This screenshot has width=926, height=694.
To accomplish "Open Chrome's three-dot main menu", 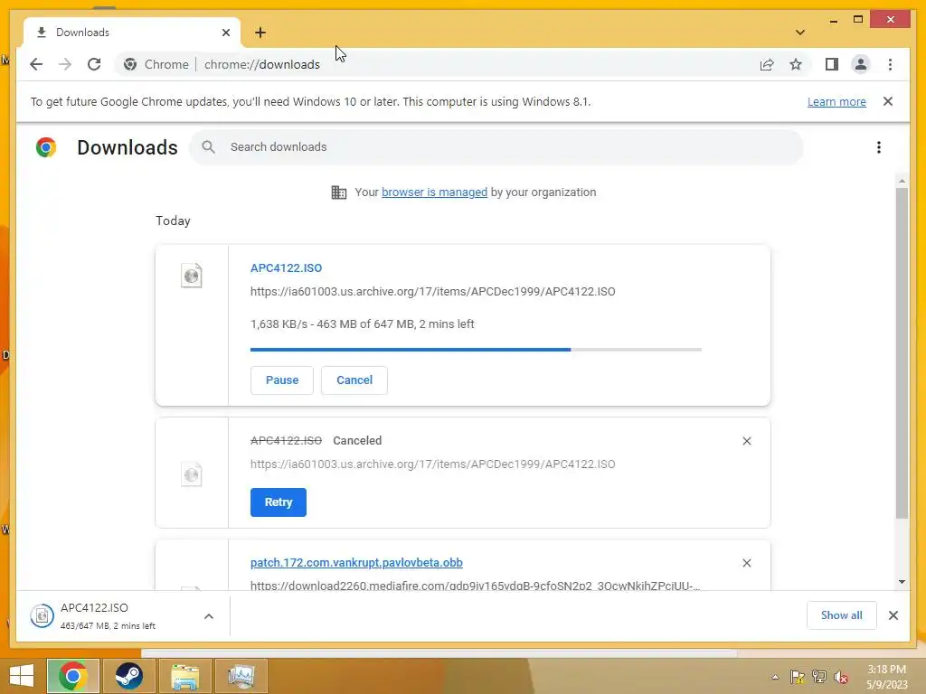I will coord(890,64).
